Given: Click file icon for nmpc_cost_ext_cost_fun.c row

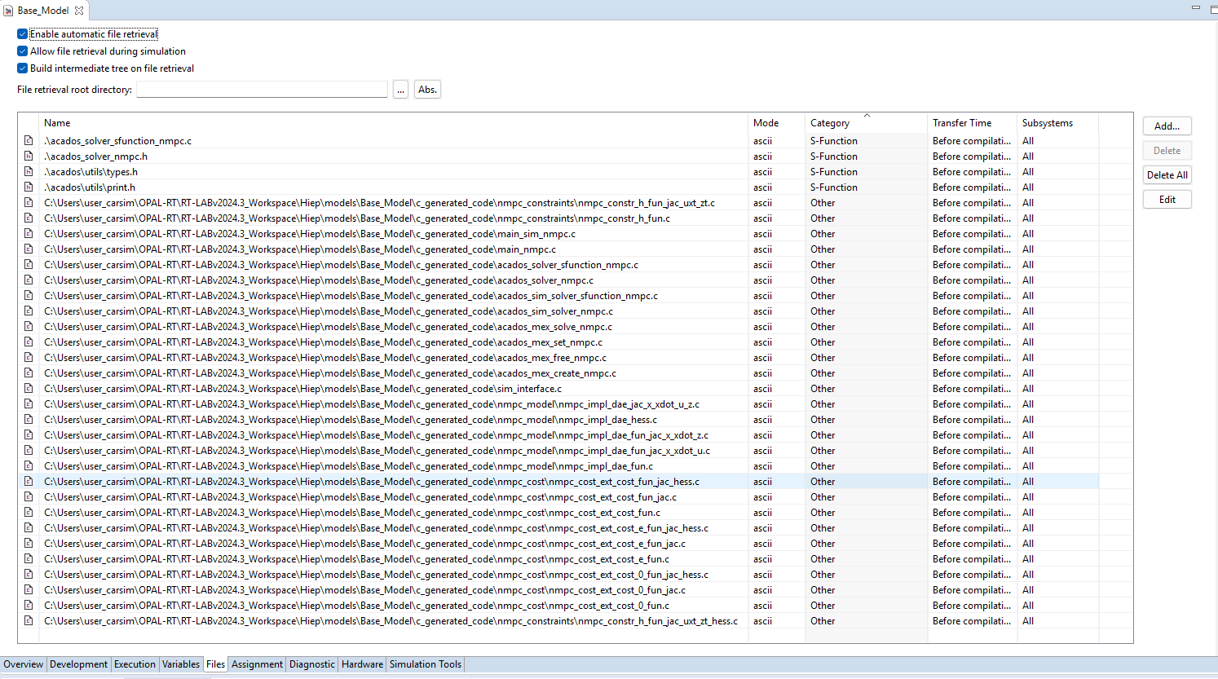Looking at the screenshot, I should point(29,513).
